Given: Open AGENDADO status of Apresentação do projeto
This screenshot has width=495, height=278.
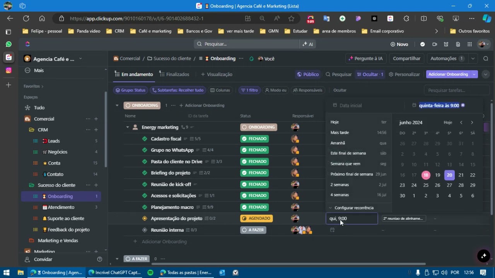Looking at the screenshot, I should [x=256, y=219].
